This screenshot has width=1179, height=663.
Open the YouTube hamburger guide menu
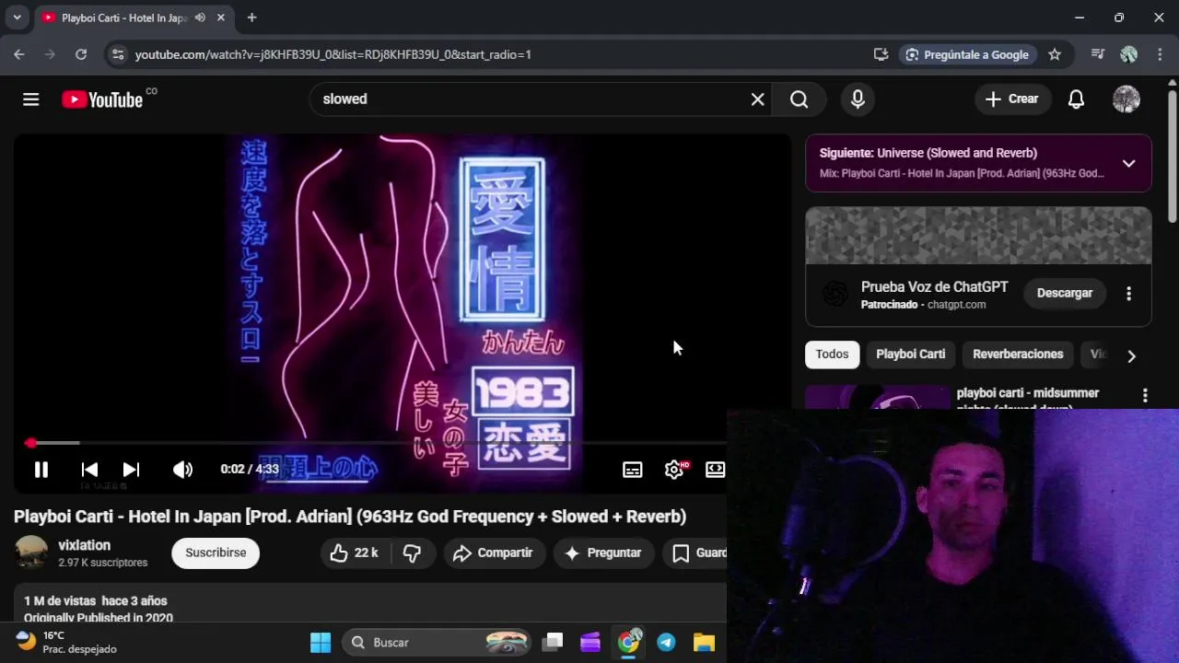pyautogui.click(x=31, y=99)
